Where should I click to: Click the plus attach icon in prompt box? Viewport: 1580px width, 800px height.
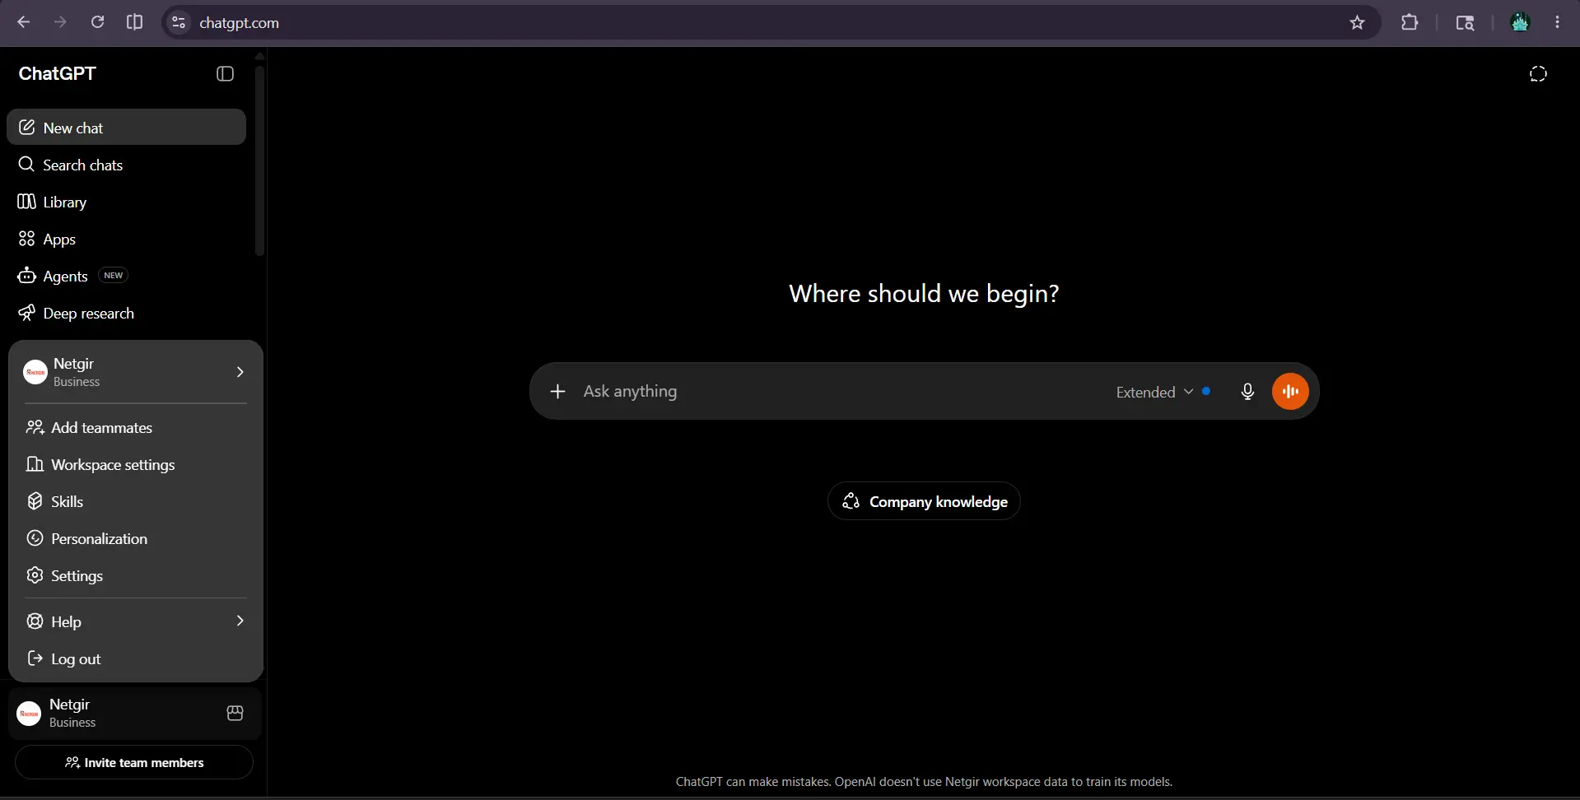click(x=557, y=391)
